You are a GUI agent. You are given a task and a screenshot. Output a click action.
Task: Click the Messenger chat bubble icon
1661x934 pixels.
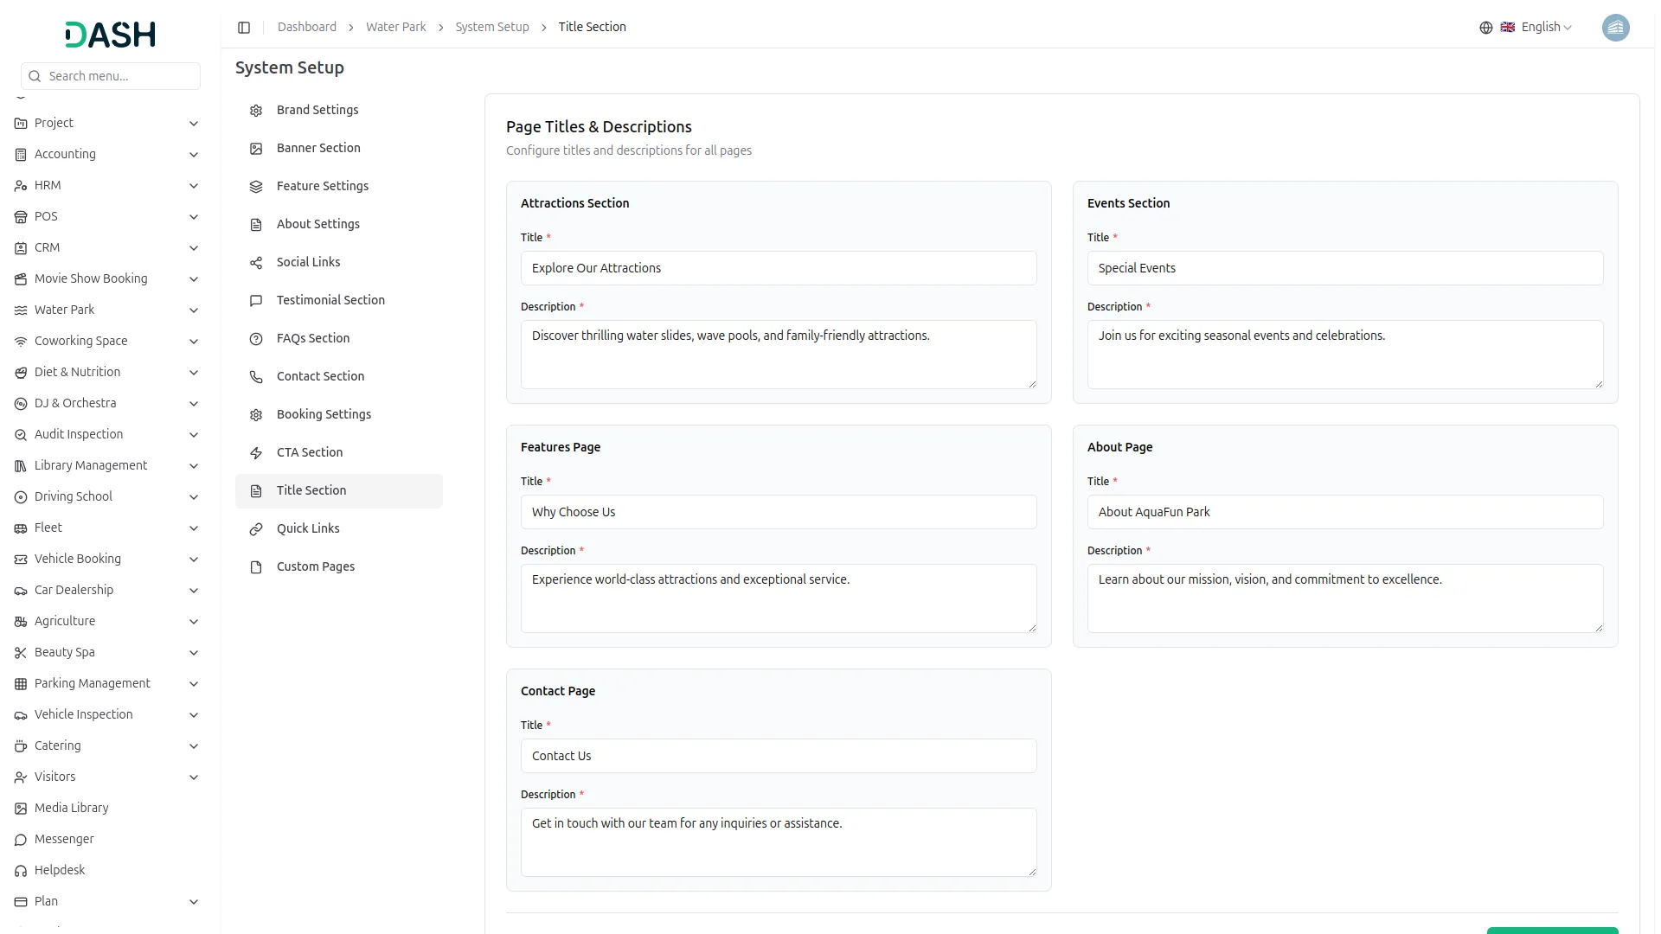coord(21,840)
